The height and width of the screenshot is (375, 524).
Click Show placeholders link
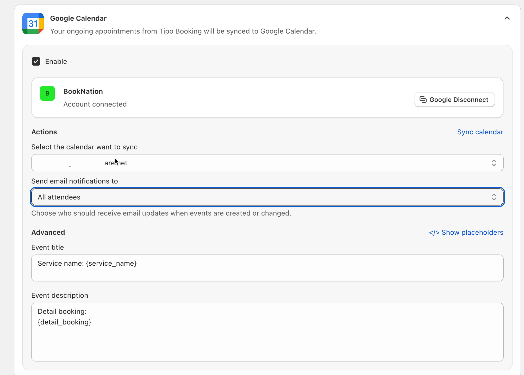(x=472, y=232)
